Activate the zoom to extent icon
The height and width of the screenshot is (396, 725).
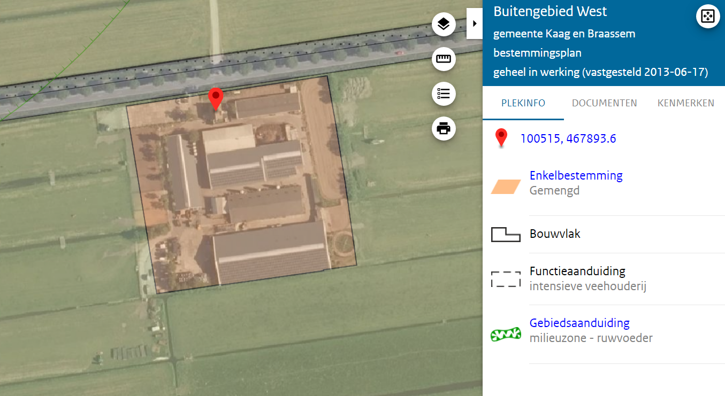(x=707, y=16)
